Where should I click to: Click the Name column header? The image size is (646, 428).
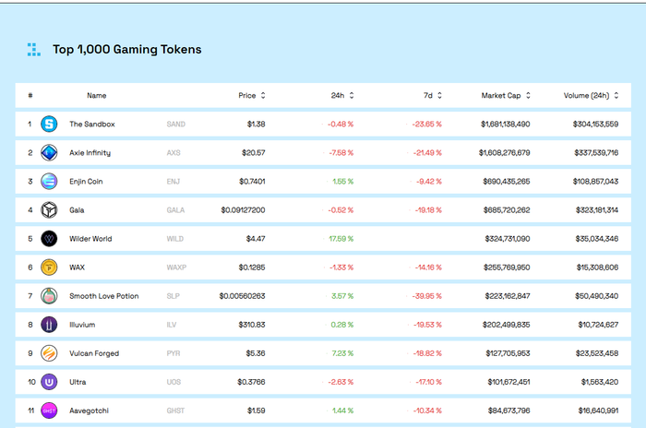(x=96, y=96)
